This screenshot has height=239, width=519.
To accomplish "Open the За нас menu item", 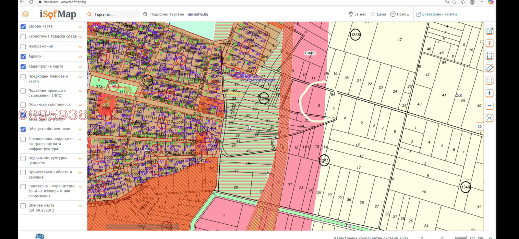I will tap(357, 14).
